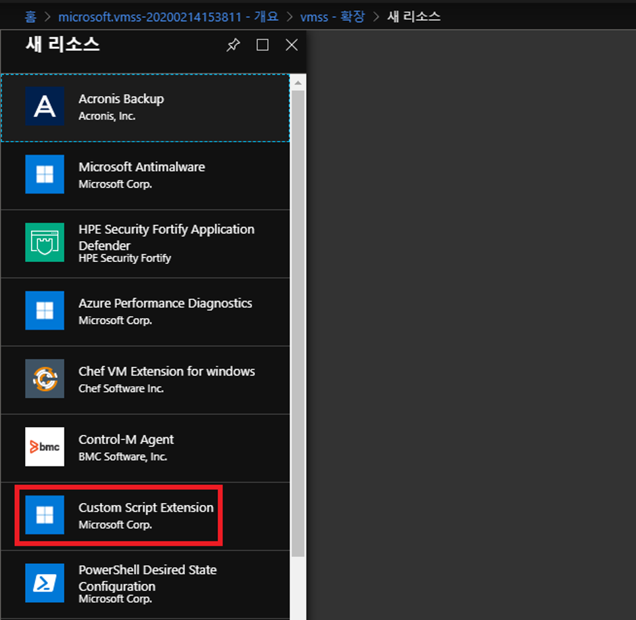Click Microsoft Corp. under Microsoft Antimalware
Viewport: 636px width, 620px height.
click(x=116, y=184)
